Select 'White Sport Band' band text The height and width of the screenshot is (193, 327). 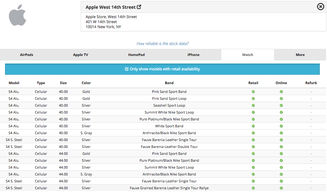click(x=169, y=126)
